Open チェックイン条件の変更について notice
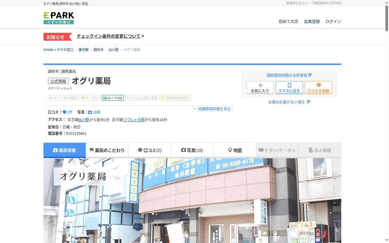Screen dimensions: 389x243 pyautogui.click(x=108, y=36)
